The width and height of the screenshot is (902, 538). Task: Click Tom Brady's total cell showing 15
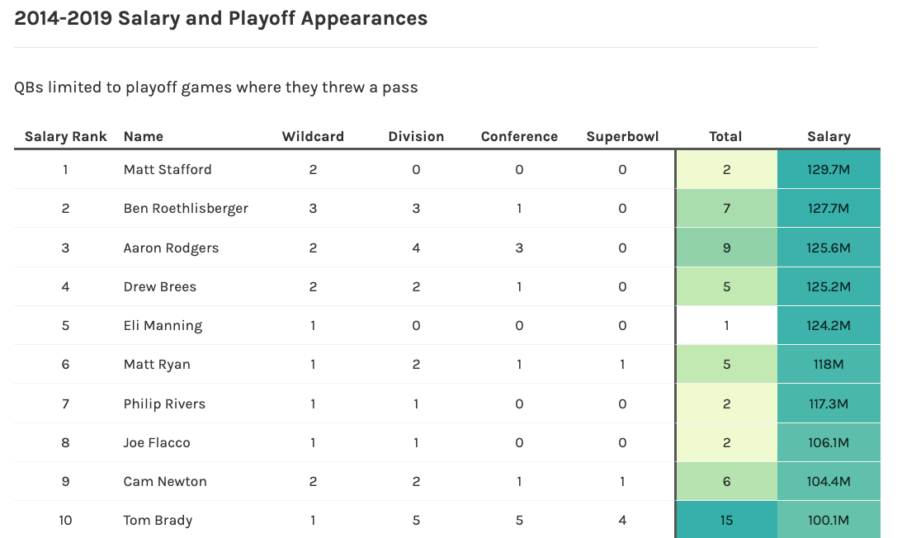[x=726, y=521]
